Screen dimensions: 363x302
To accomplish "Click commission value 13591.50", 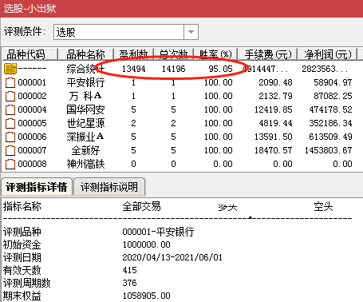I will click(273, 137).
